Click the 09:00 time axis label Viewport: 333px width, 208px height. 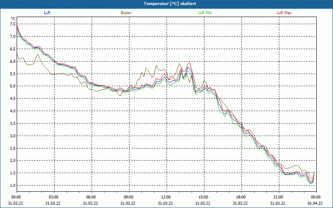tap(129, 197)
